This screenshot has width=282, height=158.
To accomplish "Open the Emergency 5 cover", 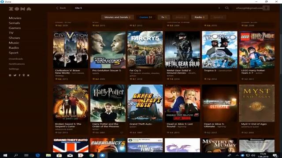I will coord(108,145).
